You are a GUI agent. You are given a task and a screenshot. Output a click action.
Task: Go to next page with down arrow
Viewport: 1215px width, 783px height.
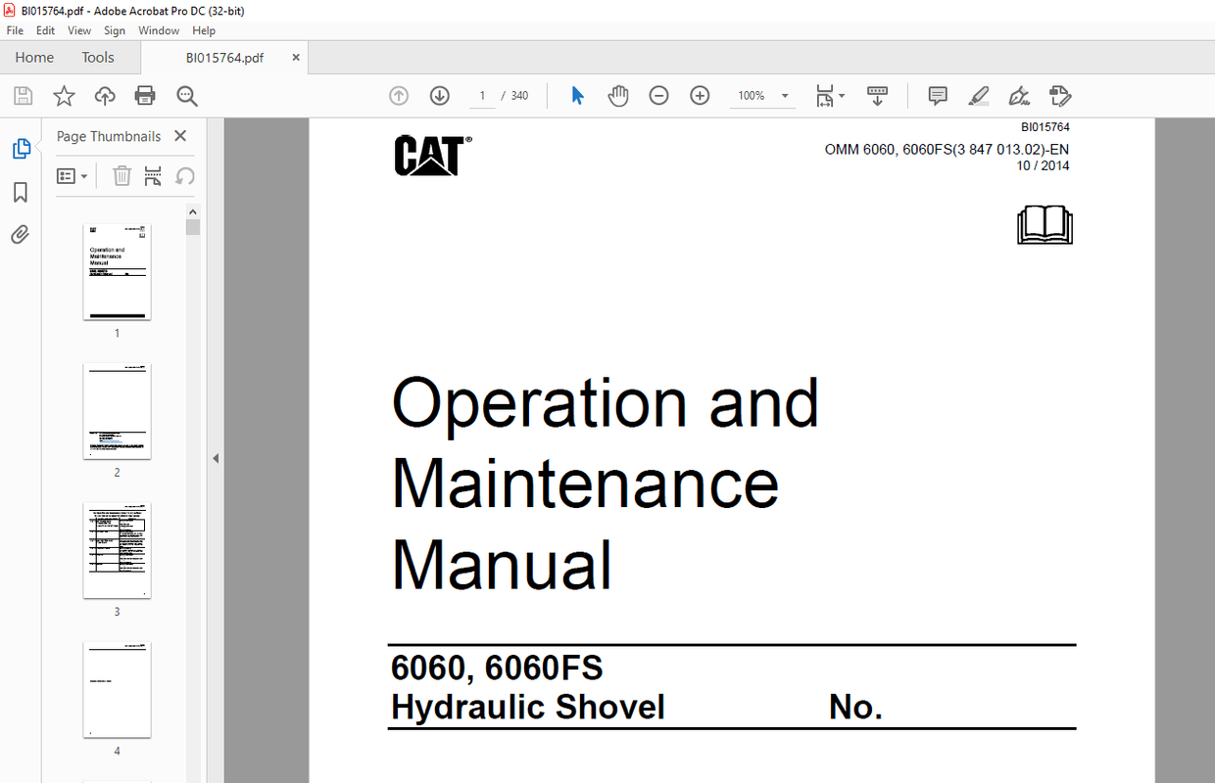pos(439,95)
